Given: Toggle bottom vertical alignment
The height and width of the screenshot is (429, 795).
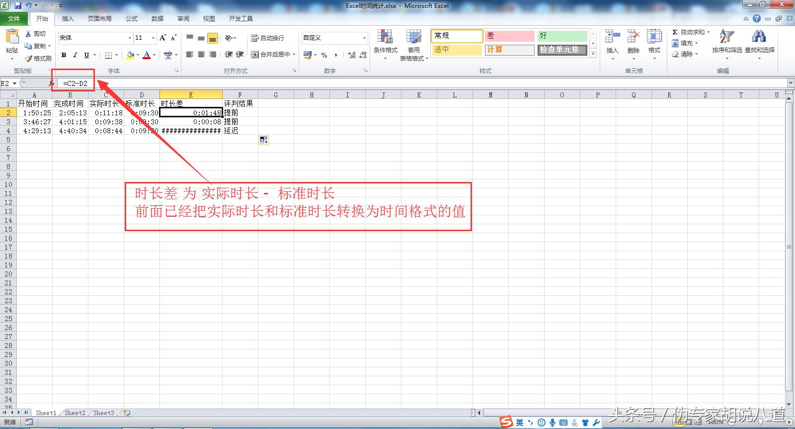Looking at the screenshot, I should pyautogui.click(x=213, y=38).
